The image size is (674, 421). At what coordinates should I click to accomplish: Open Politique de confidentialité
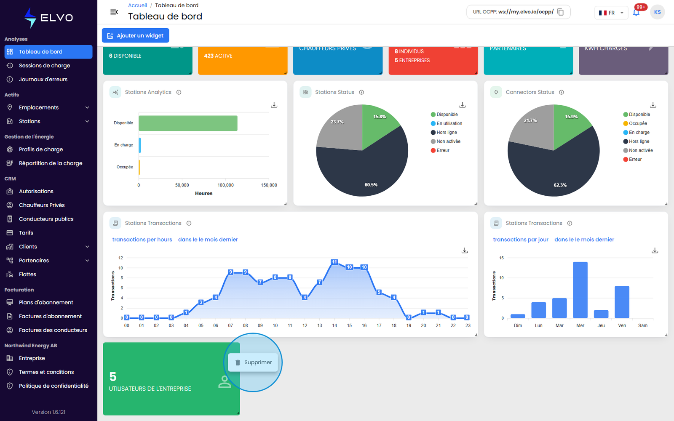pyautogui.click(x=48, y=386)
